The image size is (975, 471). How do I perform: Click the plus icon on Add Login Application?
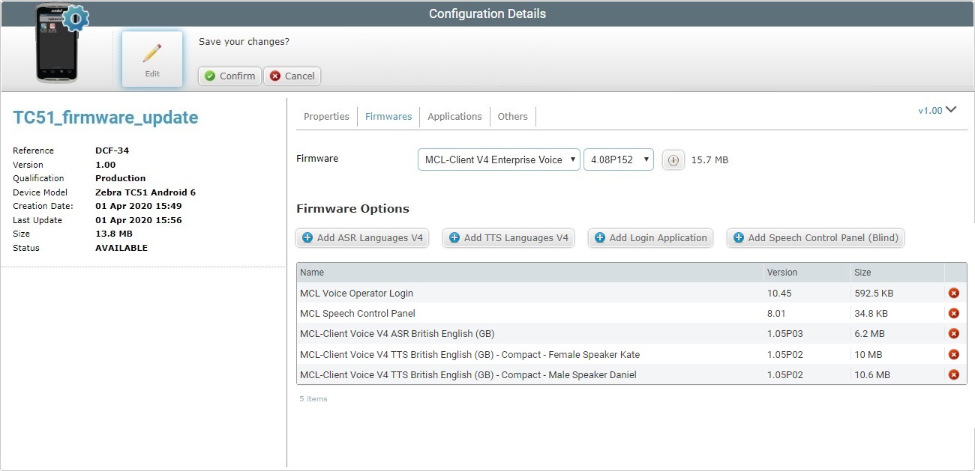coord(599,237)
